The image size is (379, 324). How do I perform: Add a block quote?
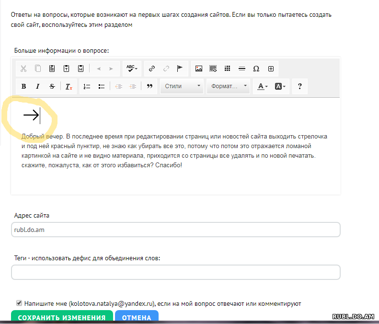point(149,87)
